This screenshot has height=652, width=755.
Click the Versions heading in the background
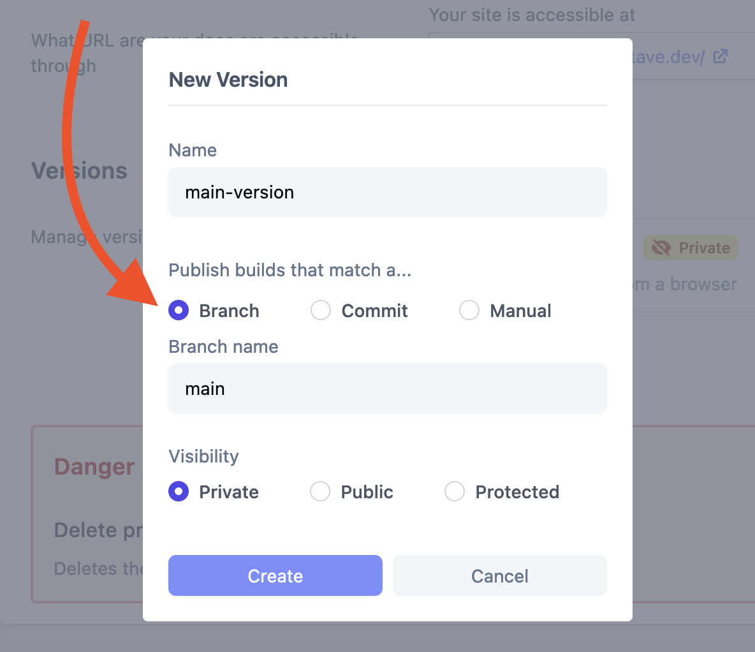[79, 170]
